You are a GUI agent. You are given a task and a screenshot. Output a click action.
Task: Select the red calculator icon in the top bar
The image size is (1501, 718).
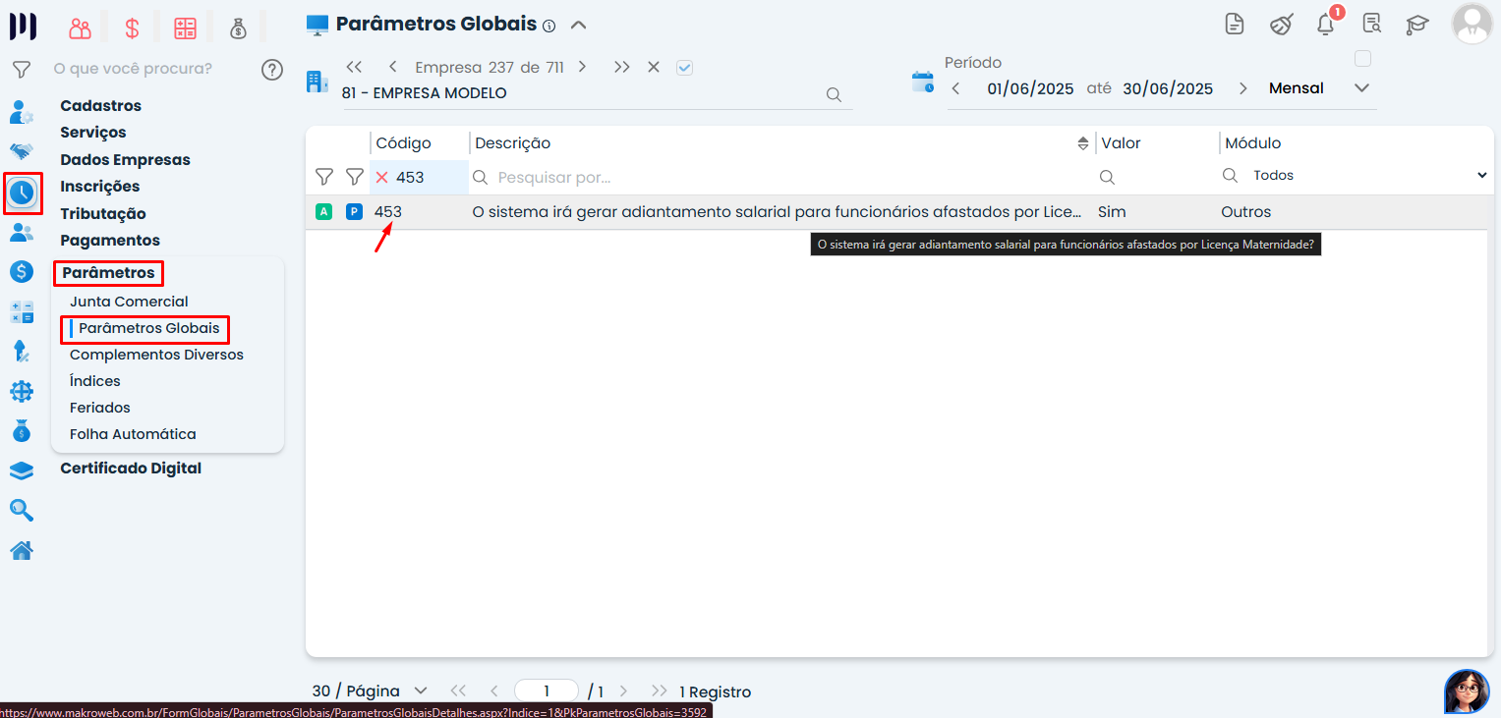point(185,28)
